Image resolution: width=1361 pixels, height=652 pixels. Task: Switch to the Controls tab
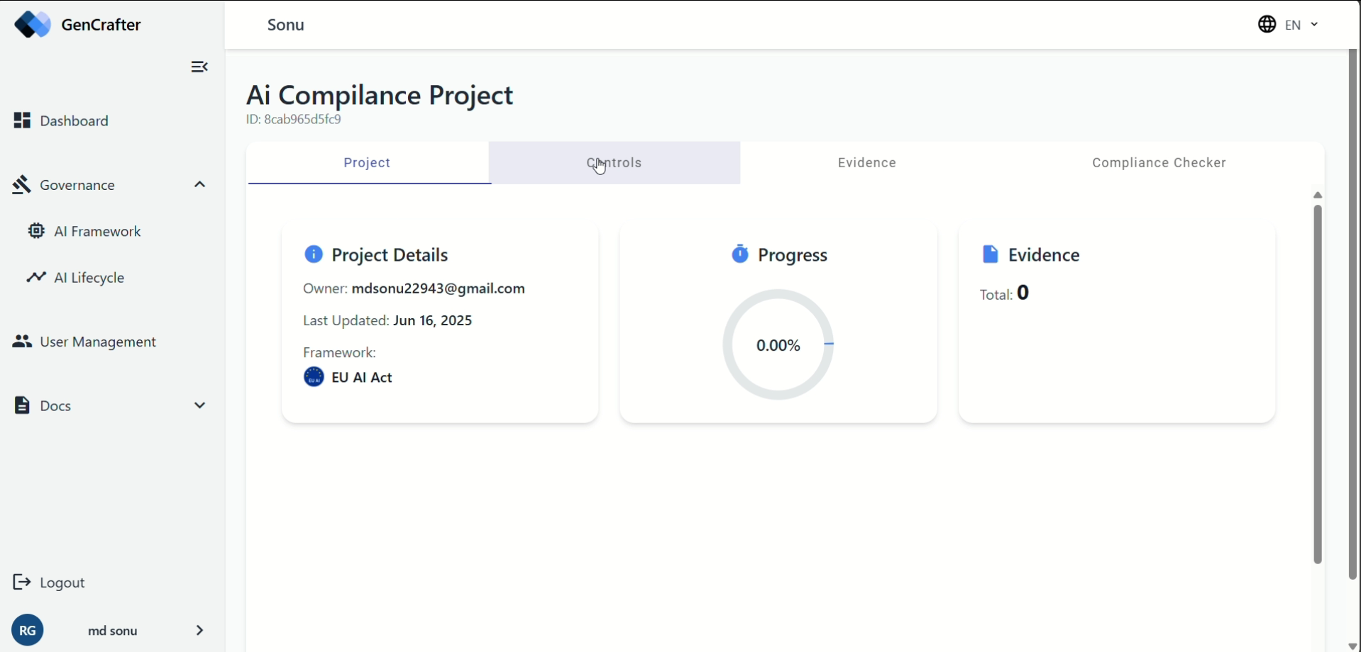pyautogui.click(x=615, y=163)
